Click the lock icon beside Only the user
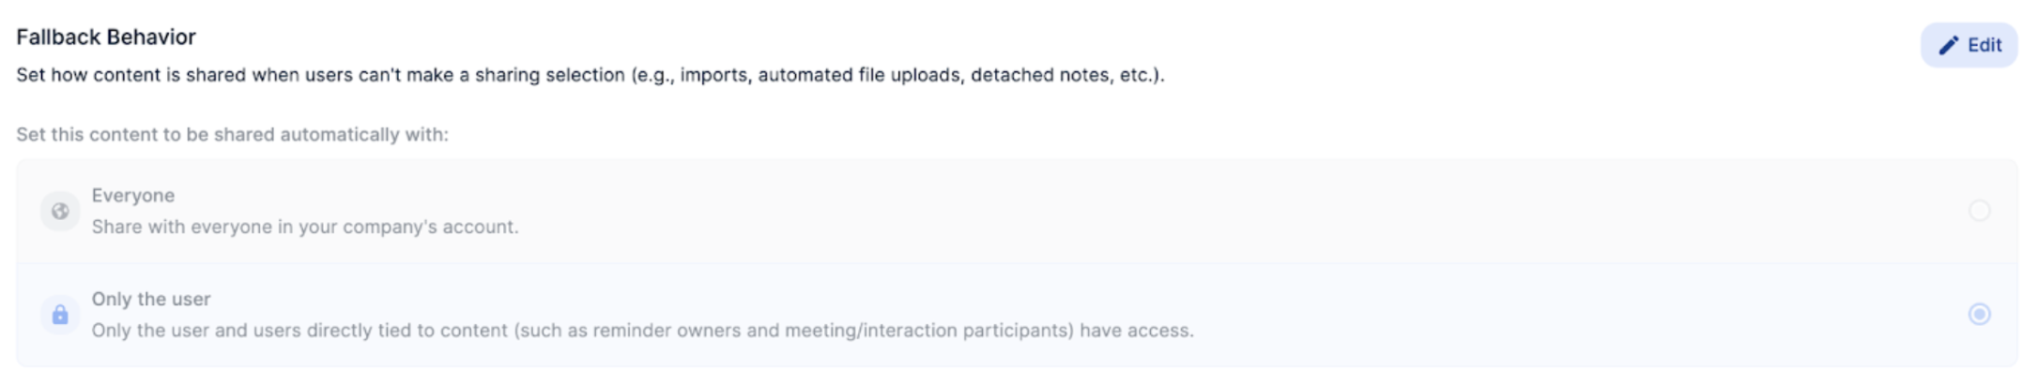The height and width of the screenshot is (384, 2039). 60,315
